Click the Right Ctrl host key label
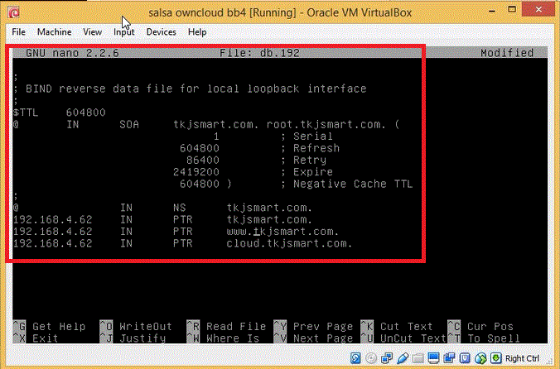The height and width of the screenshot is (369, 560). pos(522,358)
